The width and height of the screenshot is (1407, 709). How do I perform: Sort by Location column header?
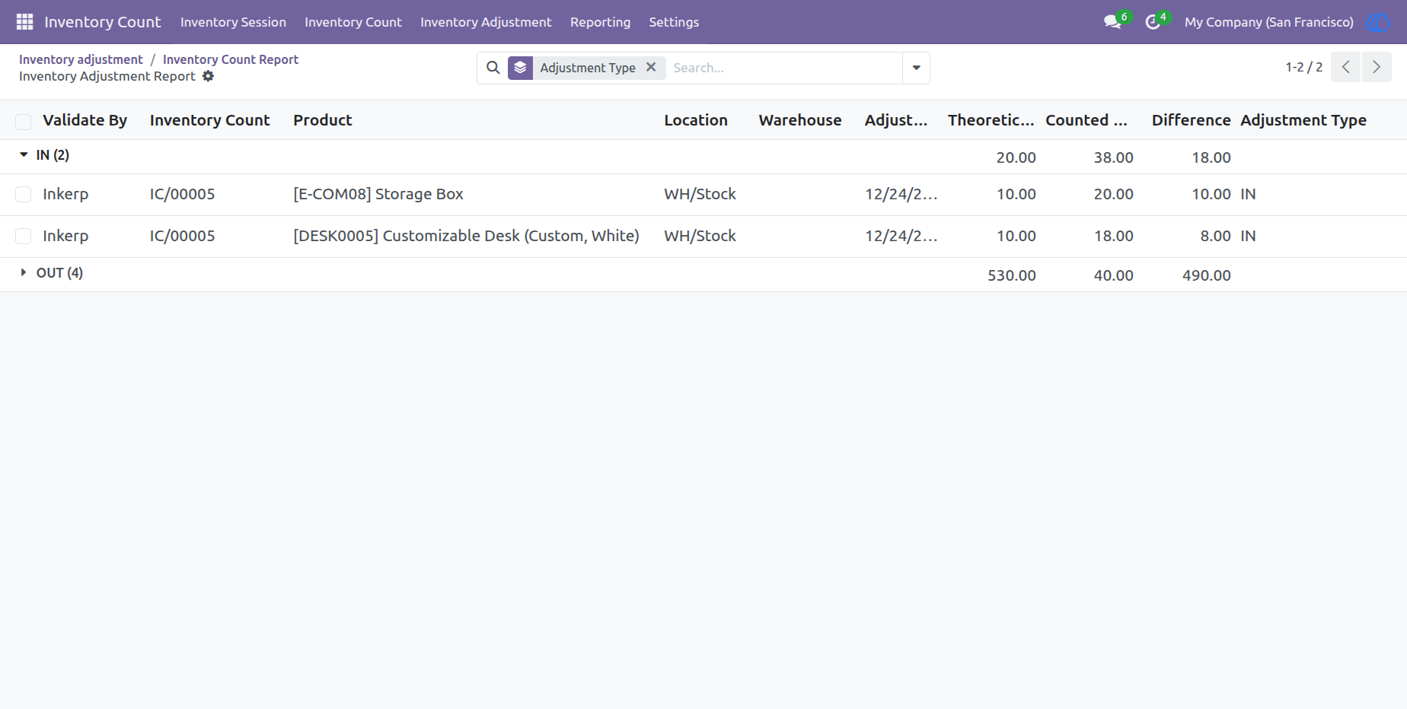click(696, 120)
